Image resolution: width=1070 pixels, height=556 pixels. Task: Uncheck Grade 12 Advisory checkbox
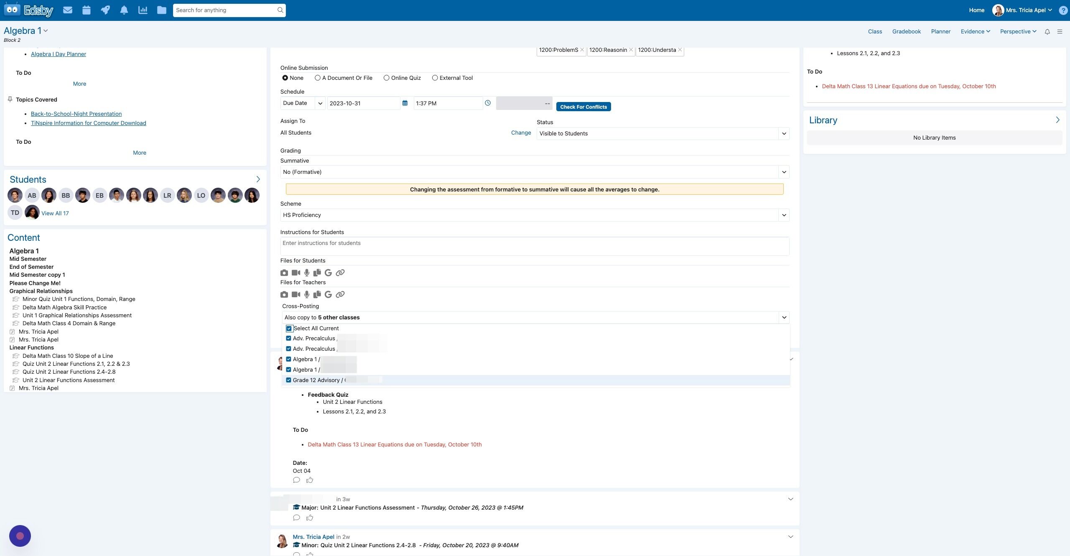point(288,380)
